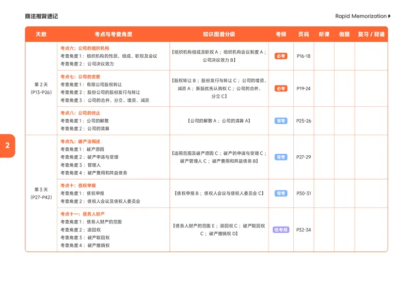The height and width of the screenshot is (292, 413).
Task: Click grading text 债权申报 B；债权人会议与债权人委员会 C
Action: (x=219, y=193)
